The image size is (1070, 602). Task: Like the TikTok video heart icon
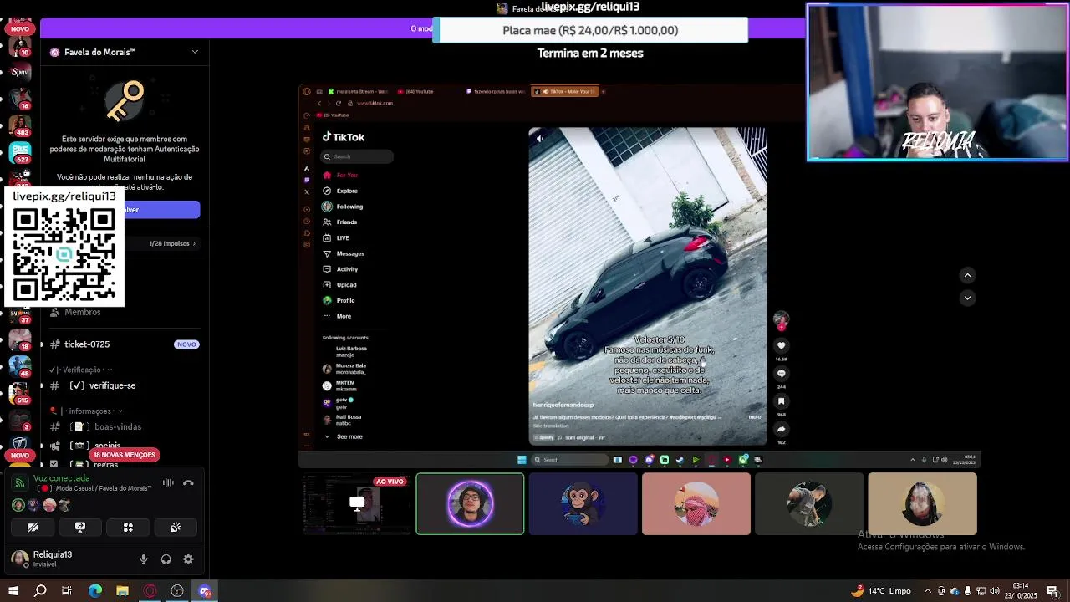tap(782, 345)
